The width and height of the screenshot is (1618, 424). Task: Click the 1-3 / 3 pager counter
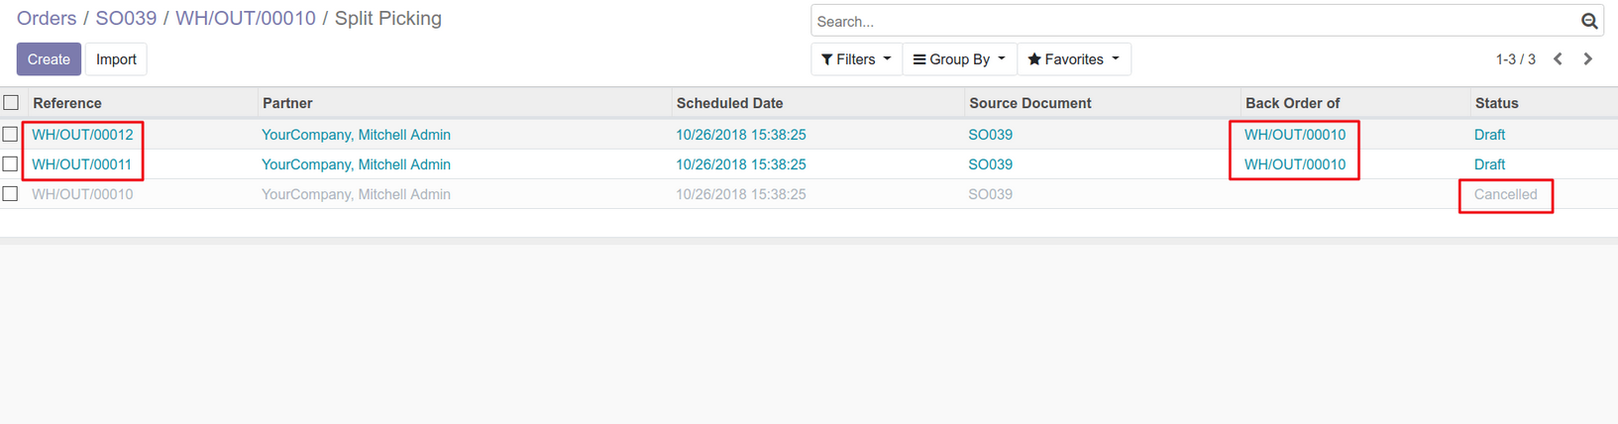point(1515,59)
